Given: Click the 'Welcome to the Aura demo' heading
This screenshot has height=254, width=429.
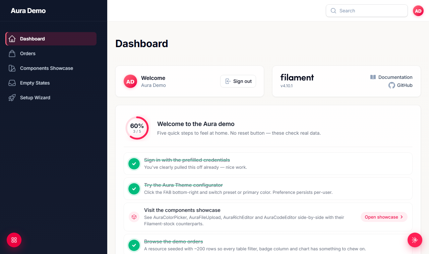Looking at the screenshot, I should [196, 124].
